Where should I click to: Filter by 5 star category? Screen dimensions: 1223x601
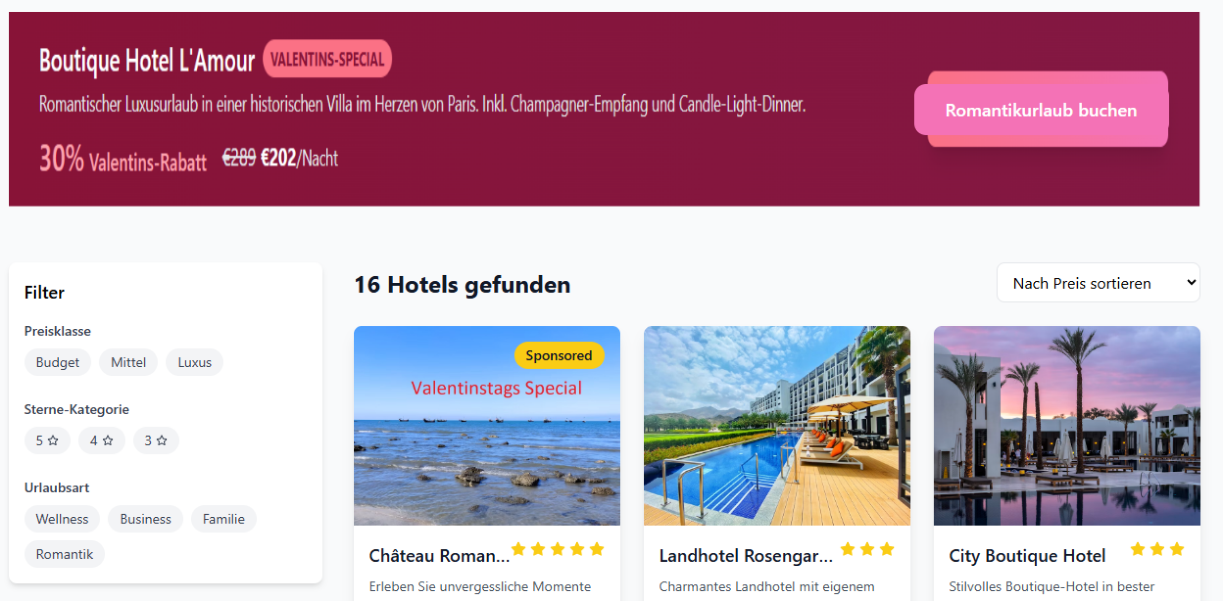coord(47,440)
